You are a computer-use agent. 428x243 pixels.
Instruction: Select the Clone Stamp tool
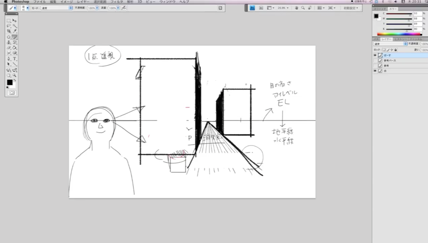click(x=9, y=42)
